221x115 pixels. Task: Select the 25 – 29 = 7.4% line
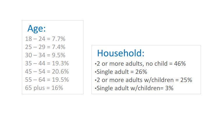pos(45,47)
